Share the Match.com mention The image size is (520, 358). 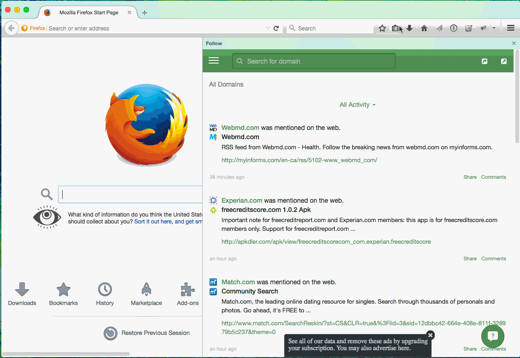(x=470, y=349)
